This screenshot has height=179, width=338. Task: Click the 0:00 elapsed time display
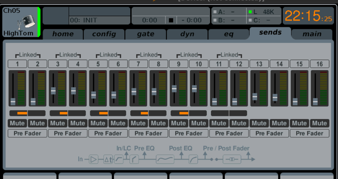150,20
